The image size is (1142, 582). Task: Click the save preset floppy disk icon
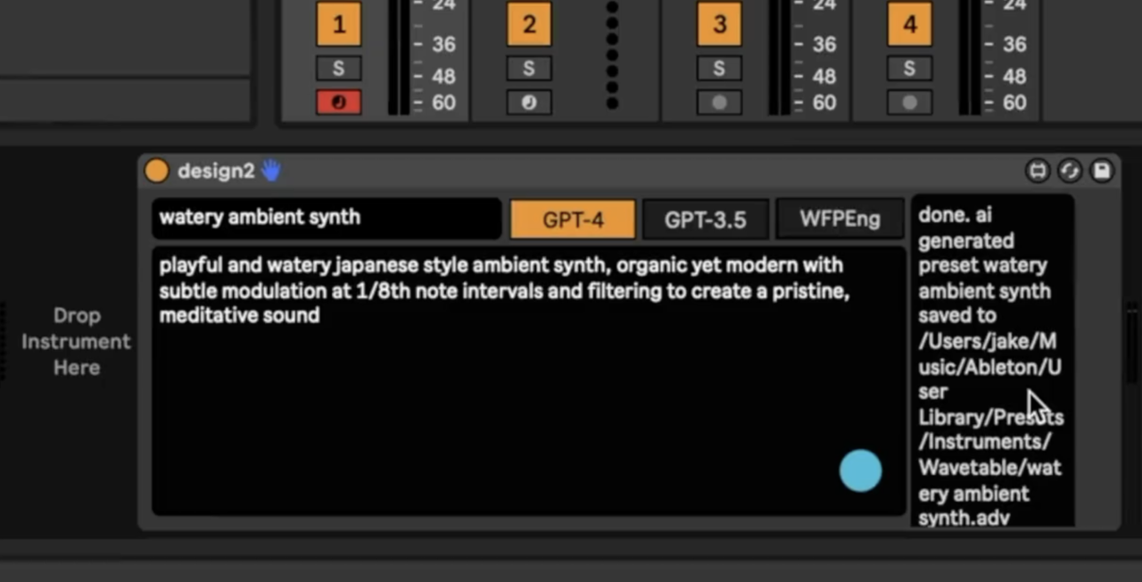pos(1102,170)
